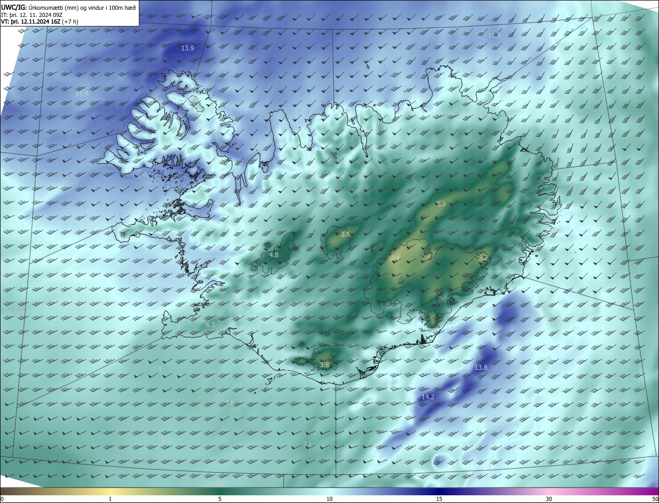Click the 1 tick on color scale
The height and width of the screenshot is (503, 659).
(x=110, y=499)
